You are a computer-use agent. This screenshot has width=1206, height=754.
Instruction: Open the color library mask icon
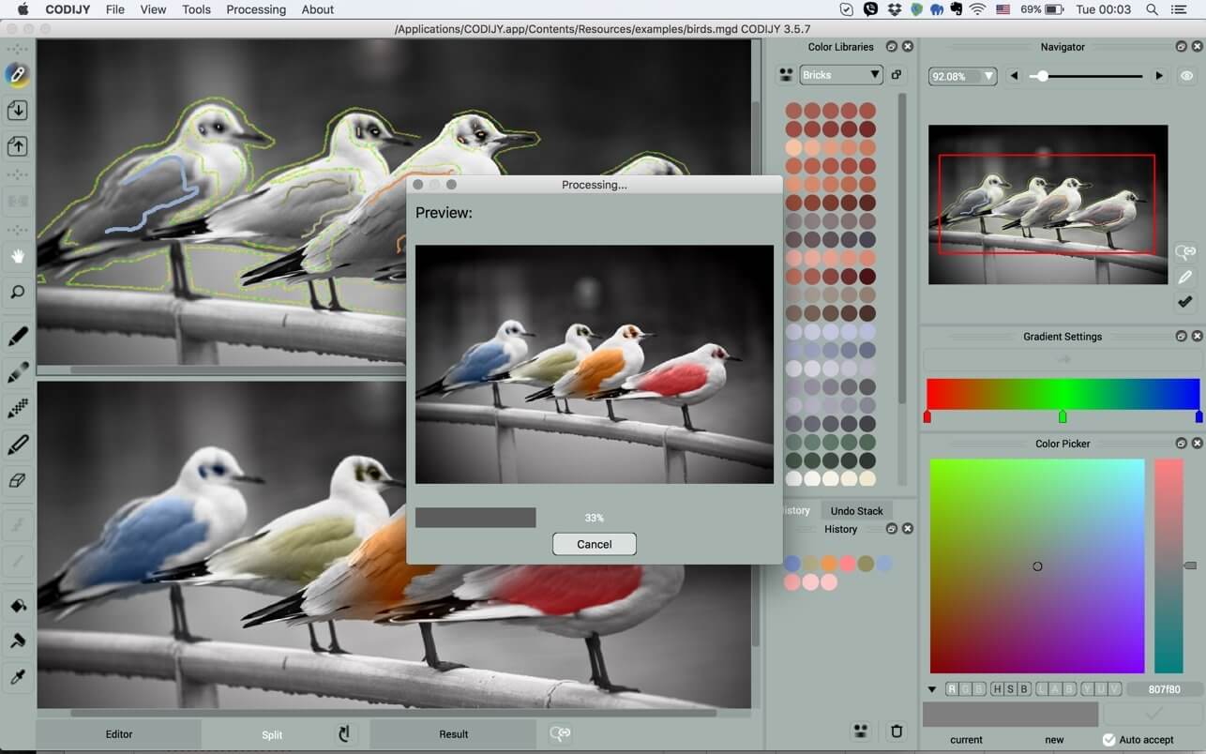[786, 75]
